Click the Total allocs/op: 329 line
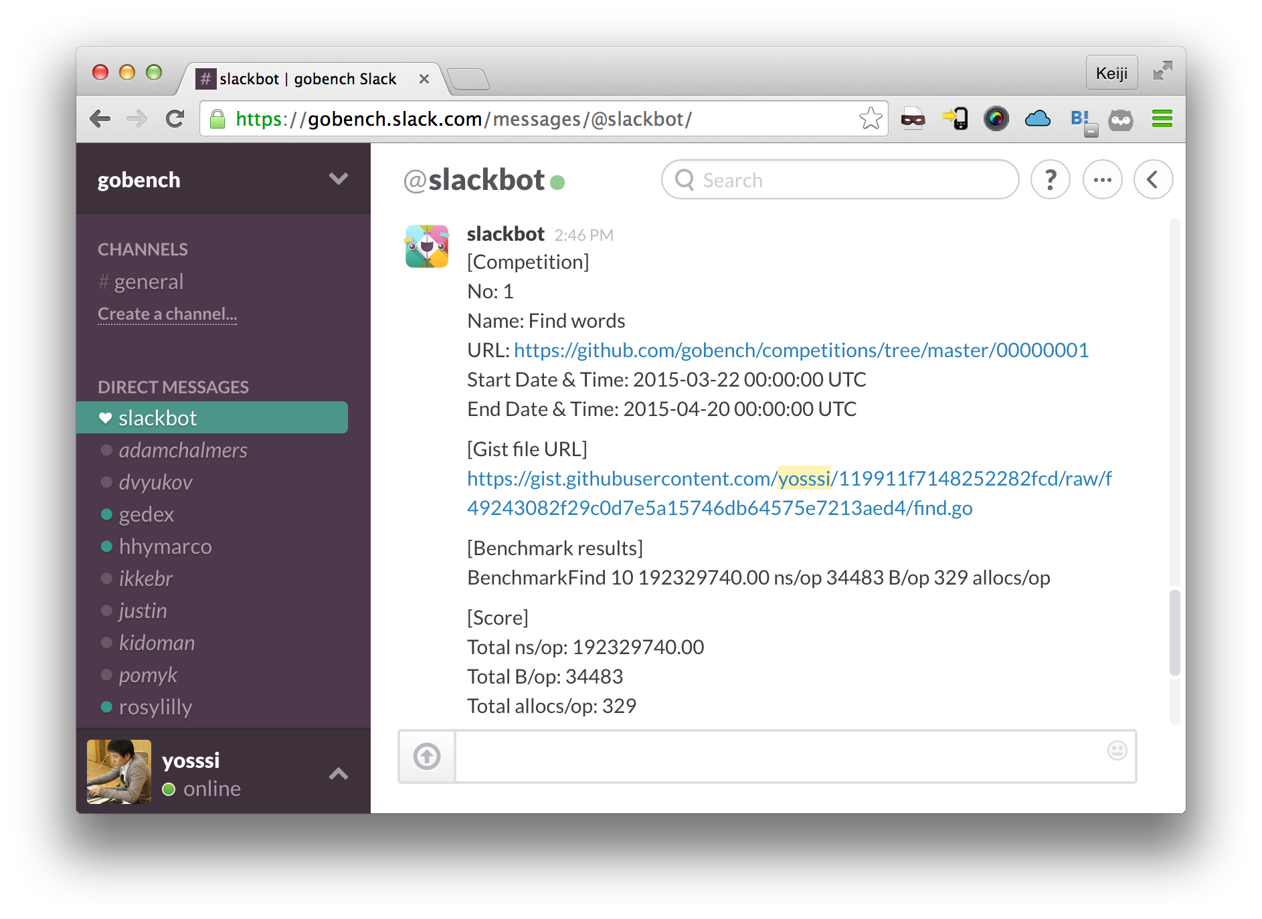The image size is (1262, 919). 551,706
